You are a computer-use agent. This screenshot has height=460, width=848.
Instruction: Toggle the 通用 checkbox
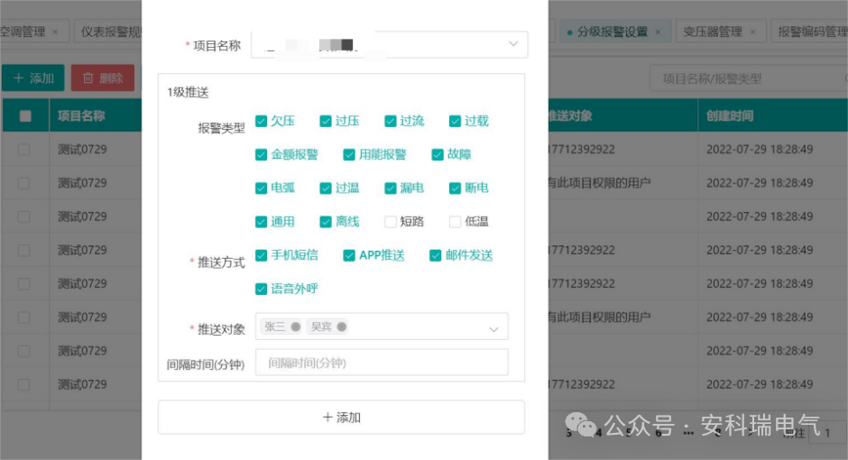coord(262,222)
